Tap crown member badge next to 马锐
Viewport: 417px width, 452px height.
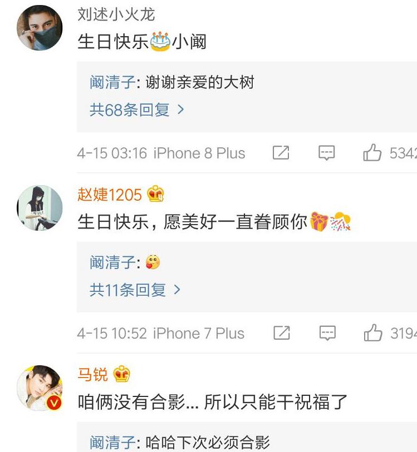pos(121,374)
